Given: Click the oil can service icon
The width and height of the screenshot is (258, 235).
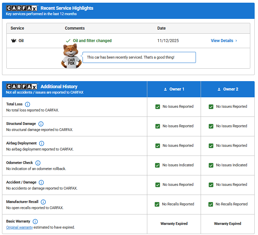Looking at the screenshot, I should 13,41.
